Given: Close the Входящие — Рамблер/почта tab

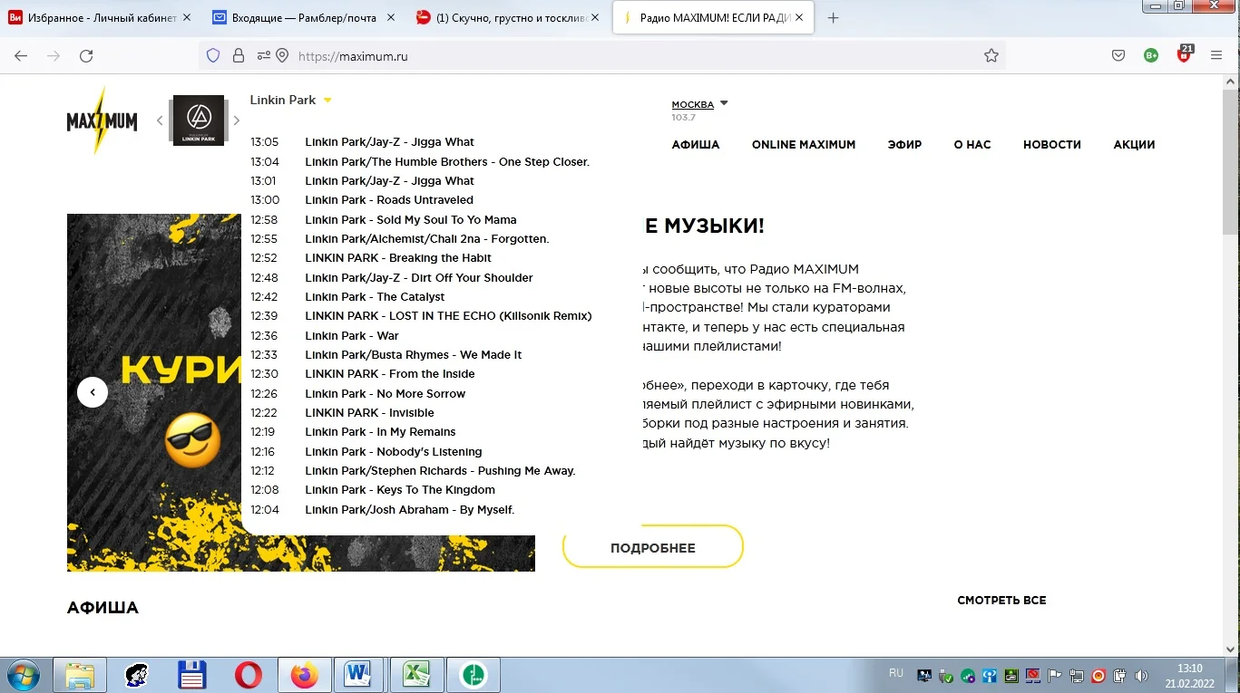Looking at the screenshot, I should click(x=391, y=18).
